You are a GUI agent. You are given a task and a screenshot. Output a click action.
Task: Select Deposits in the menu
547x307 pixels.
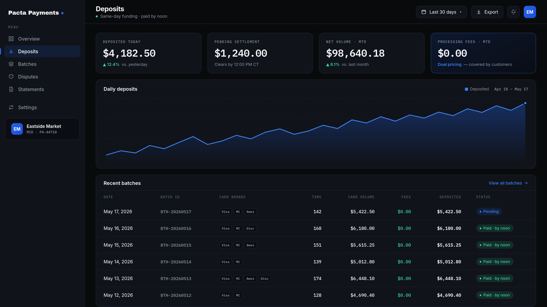(x=42, y=52)
